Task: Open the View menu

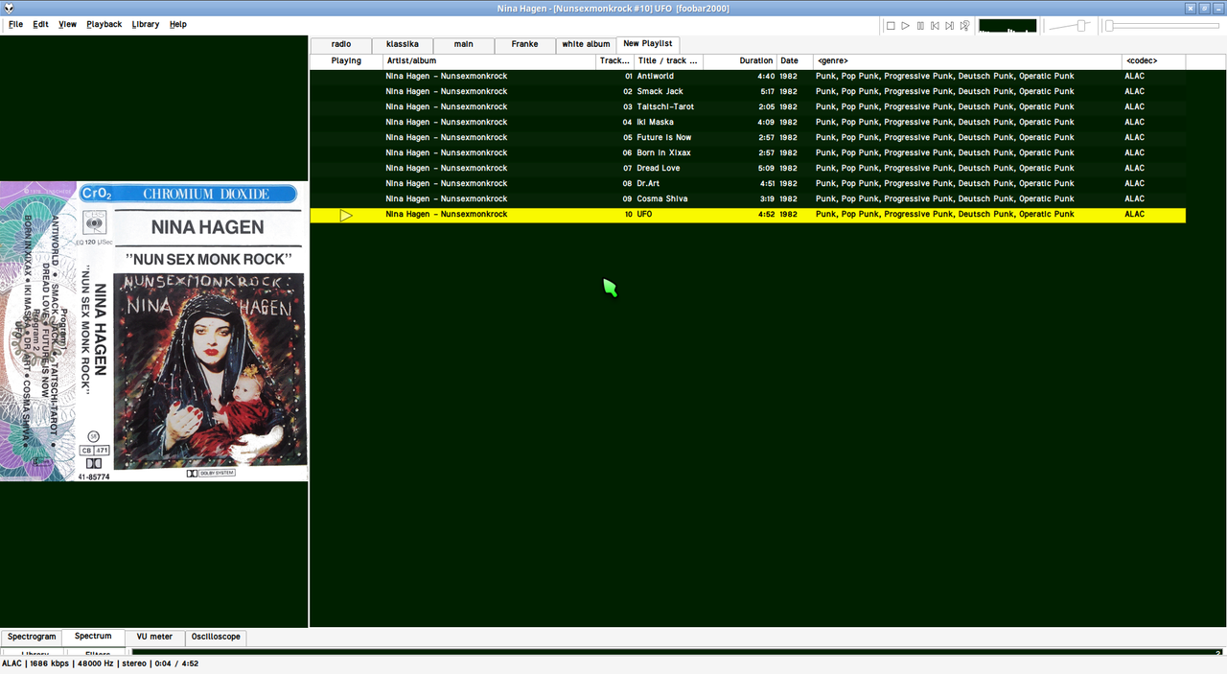Action: click(x=67, y=24)
